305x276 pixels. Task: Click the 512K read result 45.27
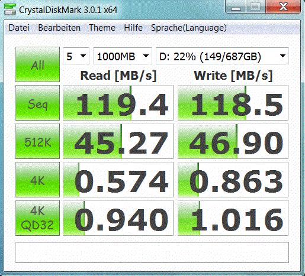(118, 141)
